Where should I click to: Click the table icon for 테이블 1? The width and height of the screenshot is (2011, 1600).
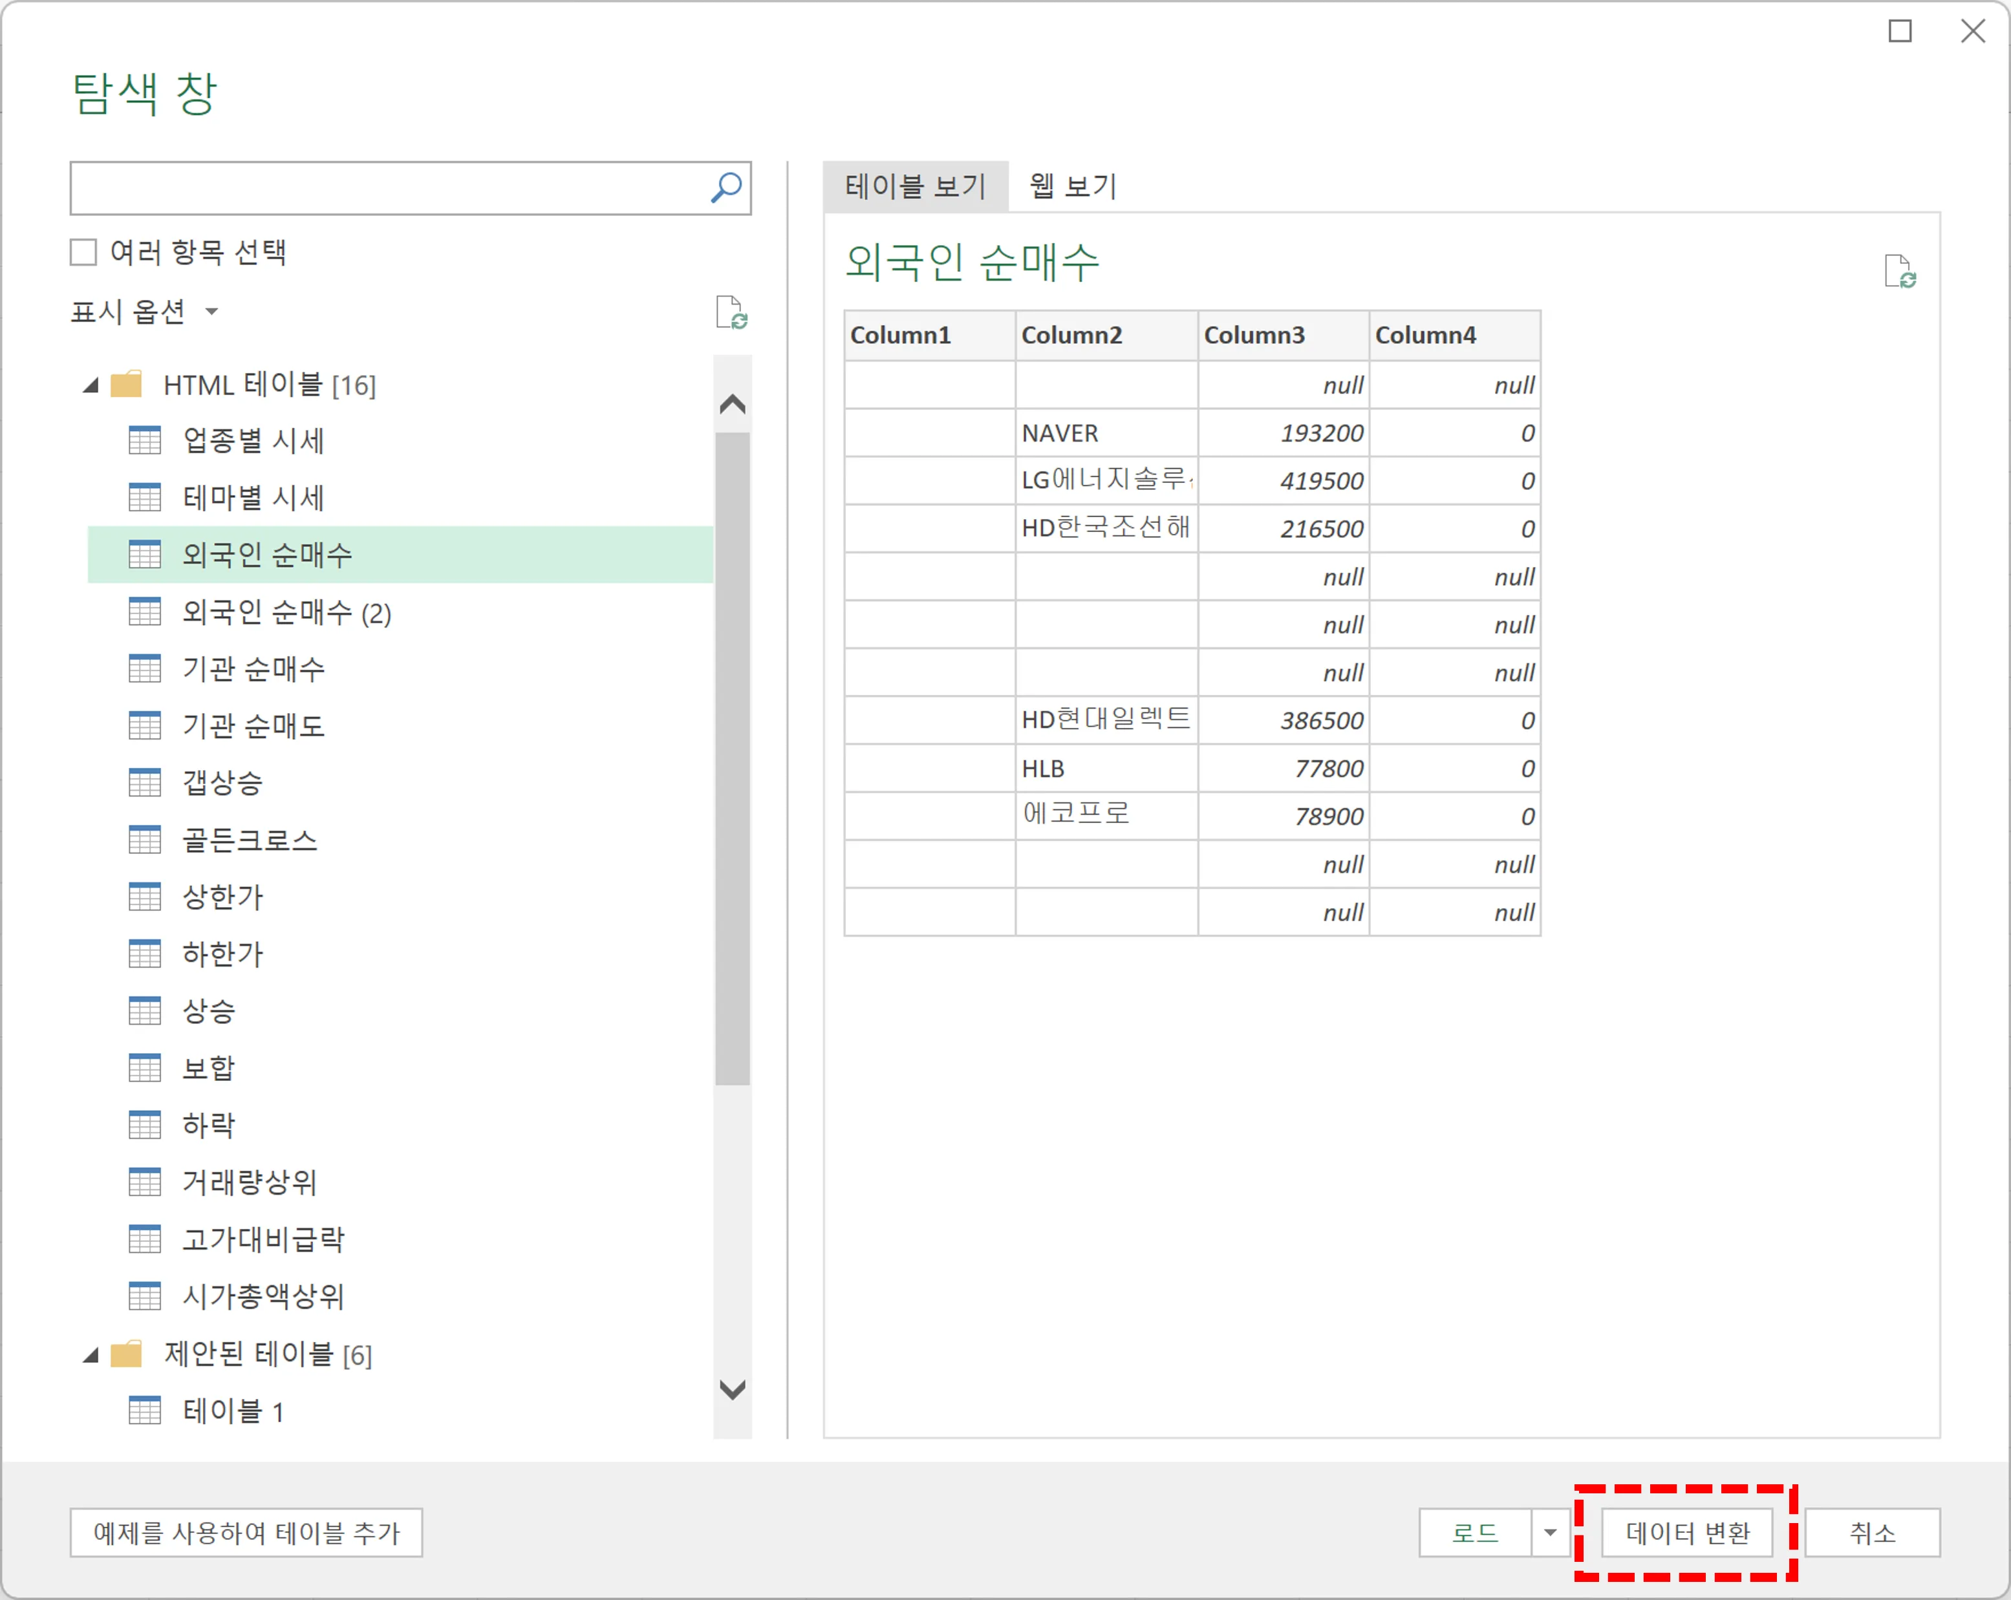[145, 1411]
